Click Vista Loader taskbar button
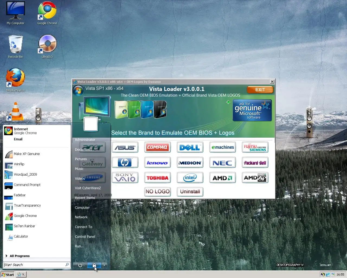 (21, 274)
